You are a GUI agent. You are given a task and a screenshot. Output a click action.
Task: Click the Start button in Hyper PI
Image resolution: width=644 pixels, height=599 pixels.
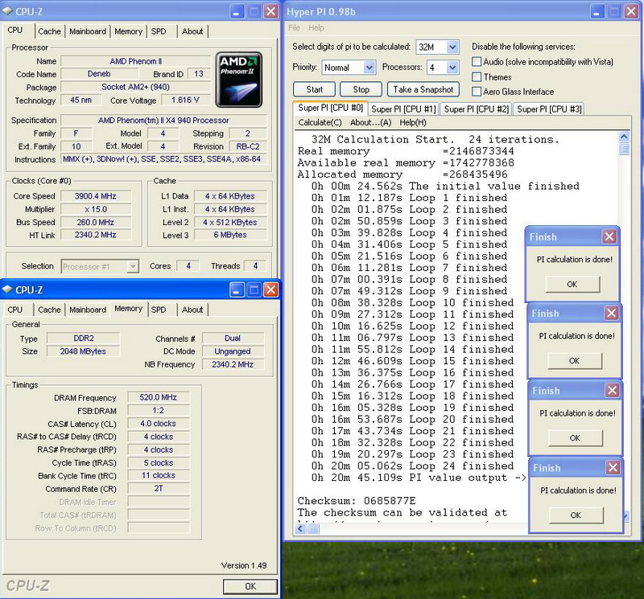(x=314, y=89)
